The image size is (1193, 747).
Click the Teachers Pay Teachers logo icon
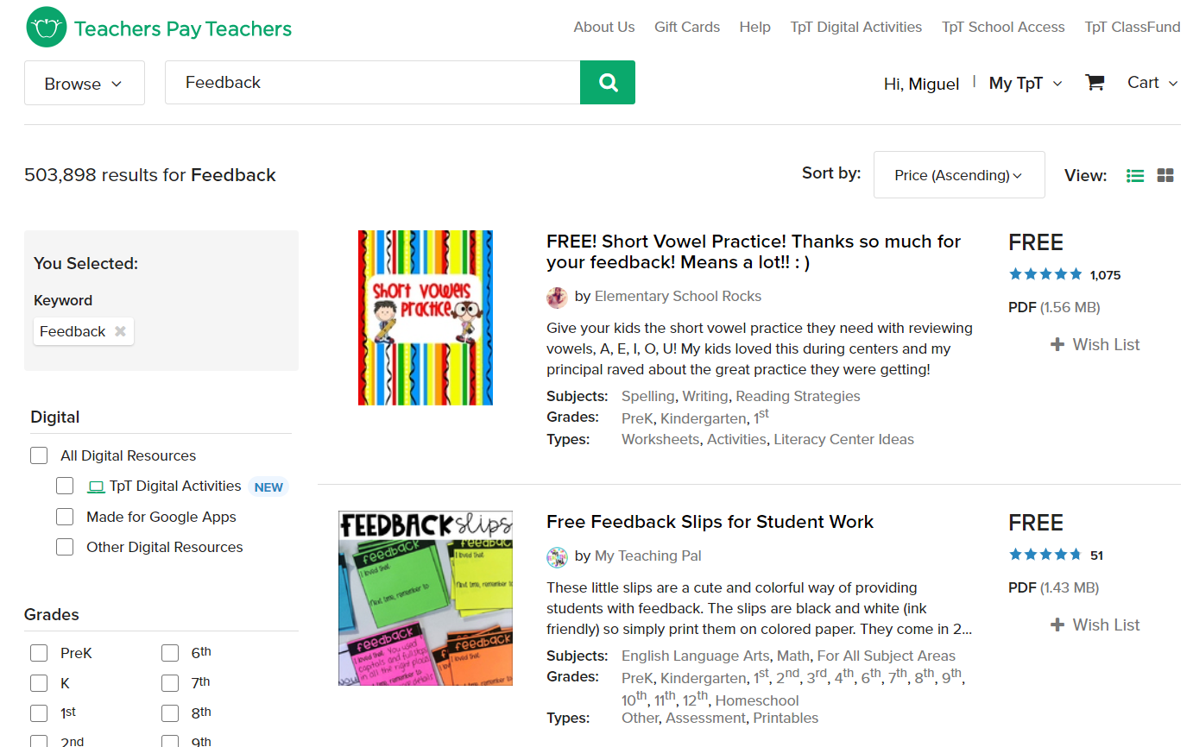pyautogui.click(x=47, y=28)
